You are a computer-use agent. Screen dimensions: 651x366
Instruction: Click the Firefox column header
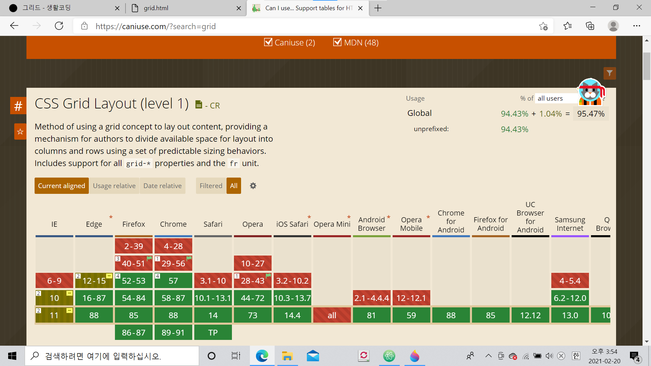pyautogui.click(x=134, y=224)
